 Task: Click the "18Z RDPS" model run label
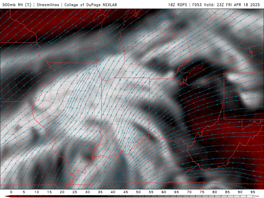[178, 5]
